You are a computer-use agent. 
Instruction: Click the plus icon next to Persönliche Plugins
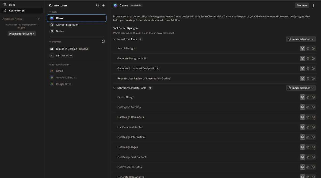point(39,19)
